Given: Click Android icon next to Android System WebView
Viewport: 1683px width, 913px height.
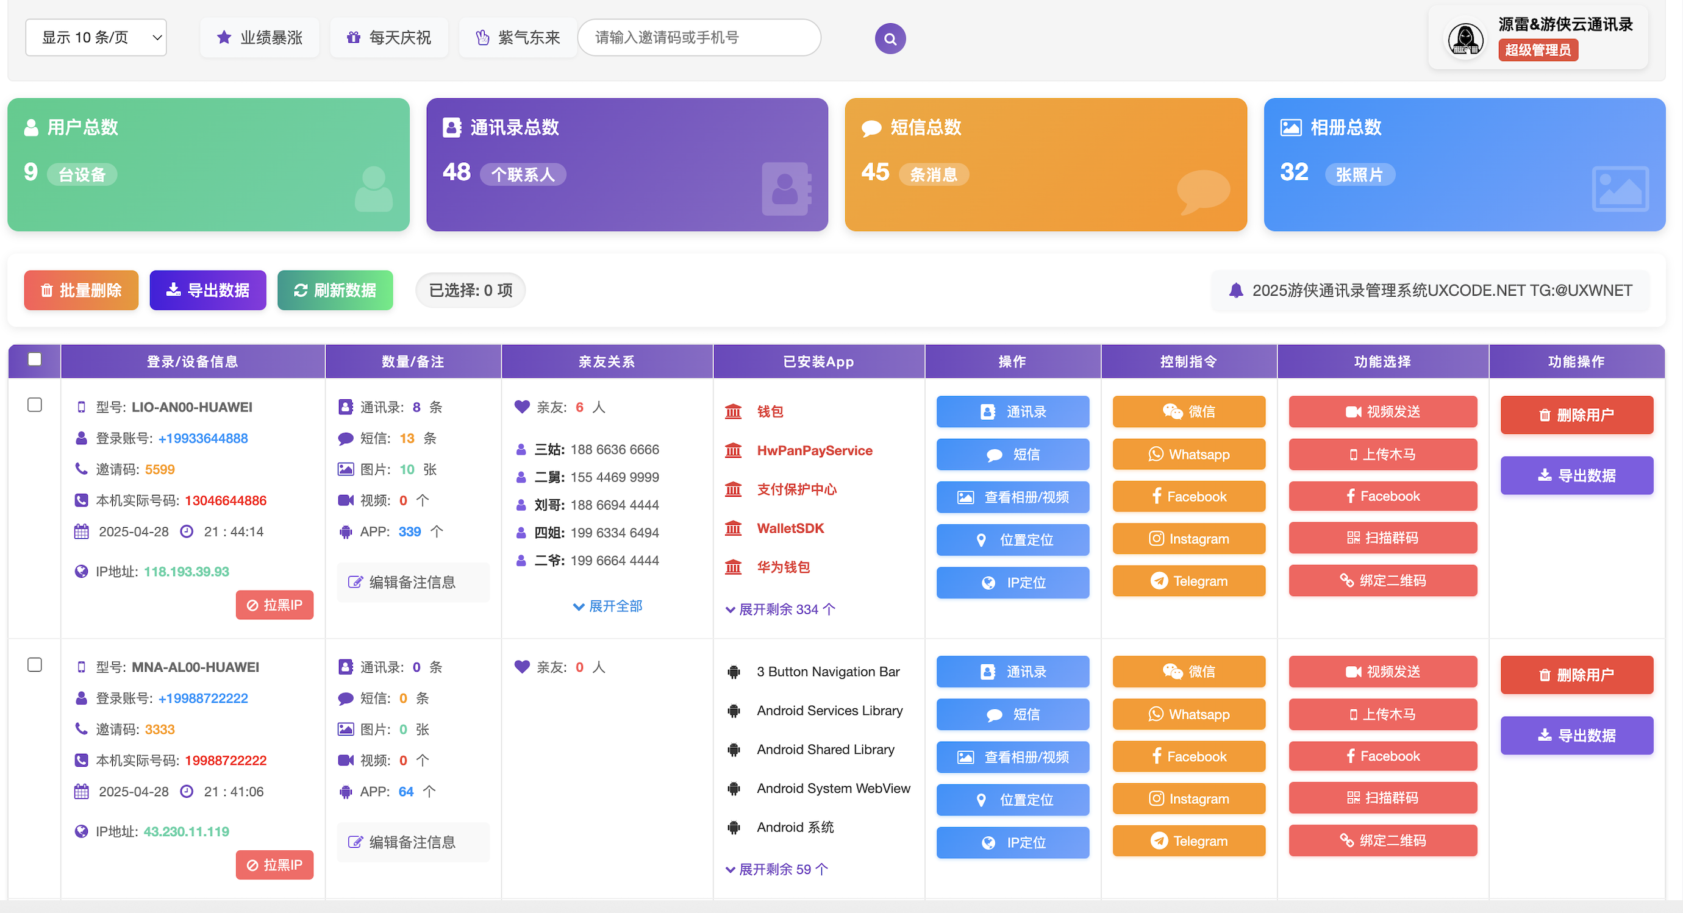Looking at the screenshot, I should click(734, 789).
